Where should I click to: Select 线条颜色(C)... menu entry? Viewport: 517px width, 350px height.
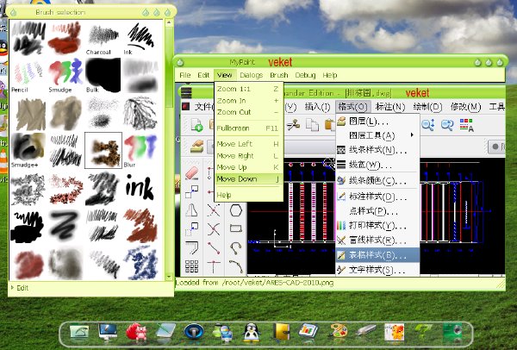pyautogui.click(x=377, y=181)
